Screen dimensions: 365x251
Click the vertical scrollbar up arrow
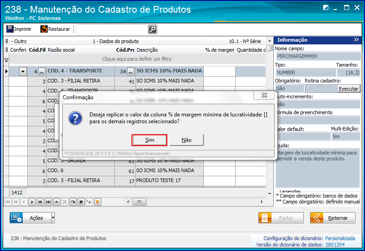click(270, 41)
